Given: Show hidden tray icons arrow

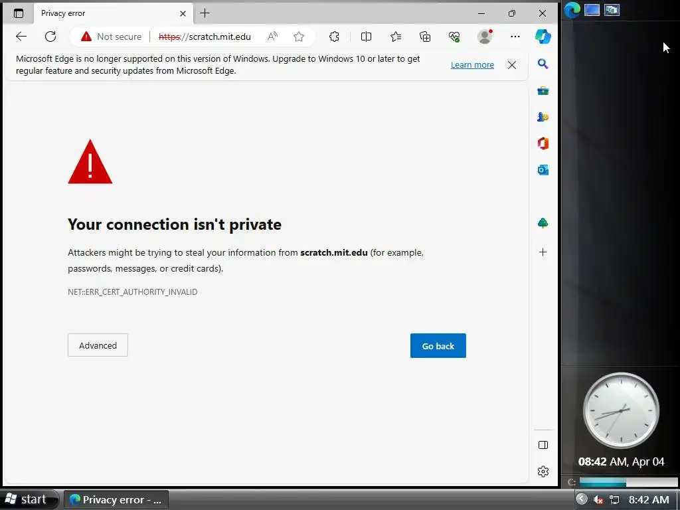Looking at the screenshot, I should click(x=582, y=499).
